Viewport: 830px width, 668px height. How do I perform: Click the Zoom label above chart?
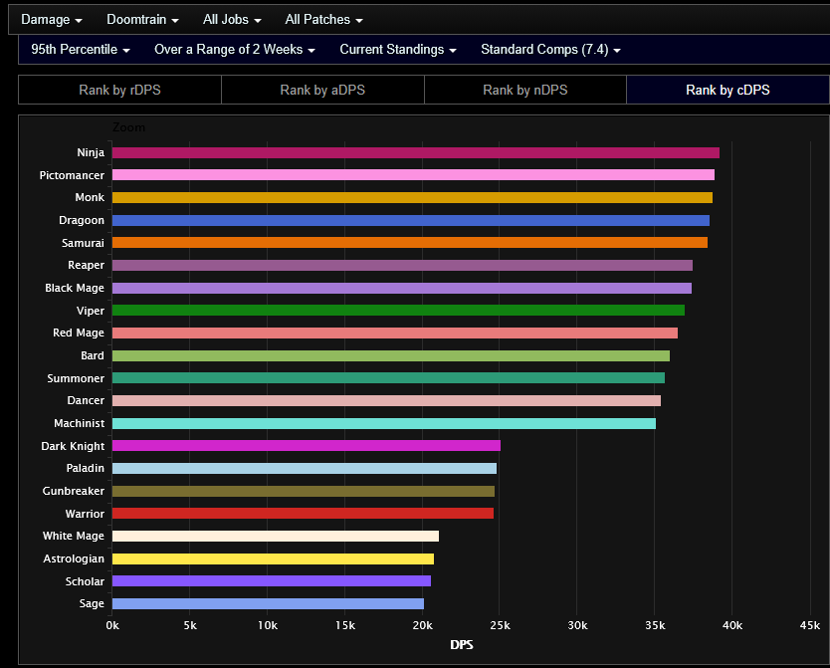[x=128, y=127]
